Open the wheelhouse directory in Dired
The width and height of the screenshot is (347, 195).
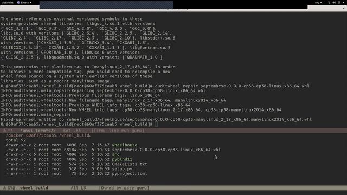click(x=124, y=145)
